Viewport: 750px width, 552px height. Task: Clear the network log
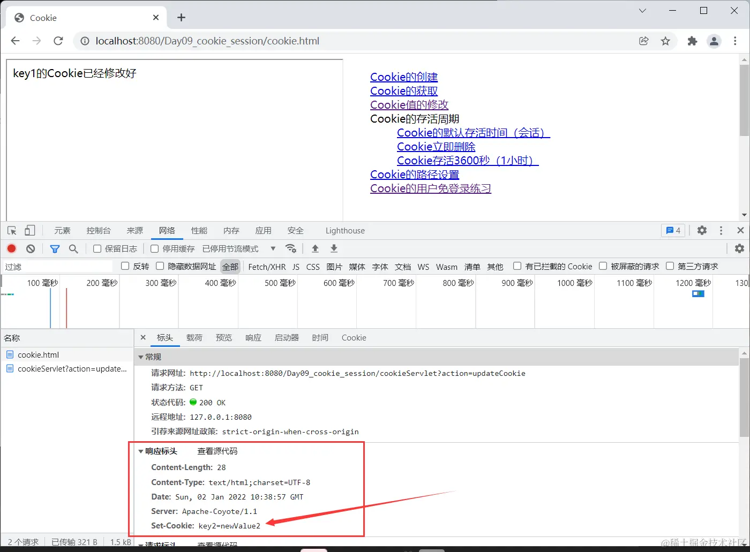pos(31,248)
